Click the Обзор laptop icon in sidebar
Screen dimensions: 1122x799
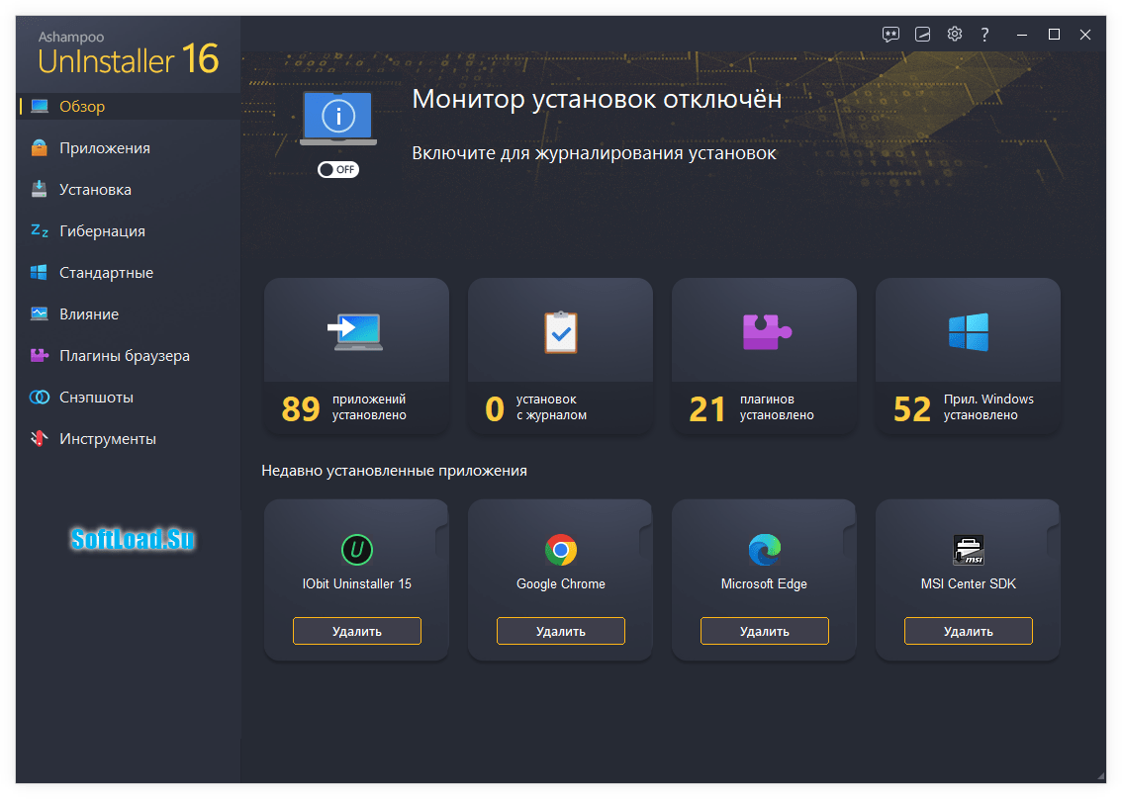click(40, 107)
